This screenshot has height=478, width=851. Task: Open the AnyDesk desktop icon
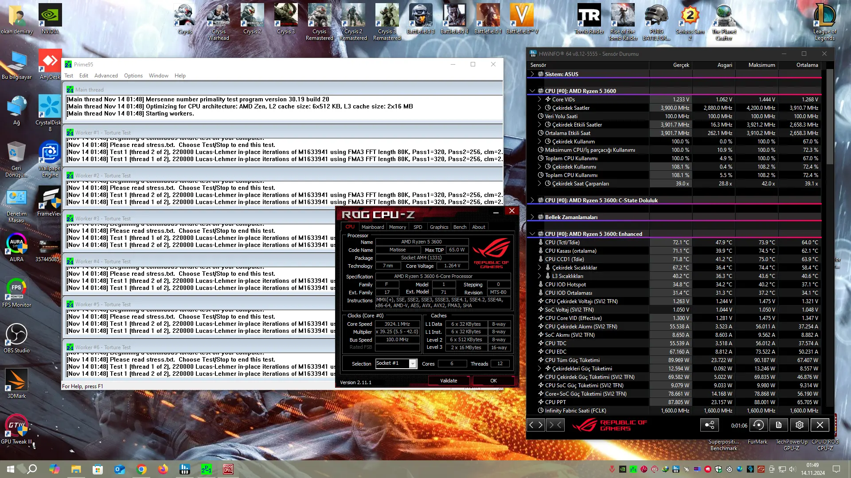click(x=50, y=65)
